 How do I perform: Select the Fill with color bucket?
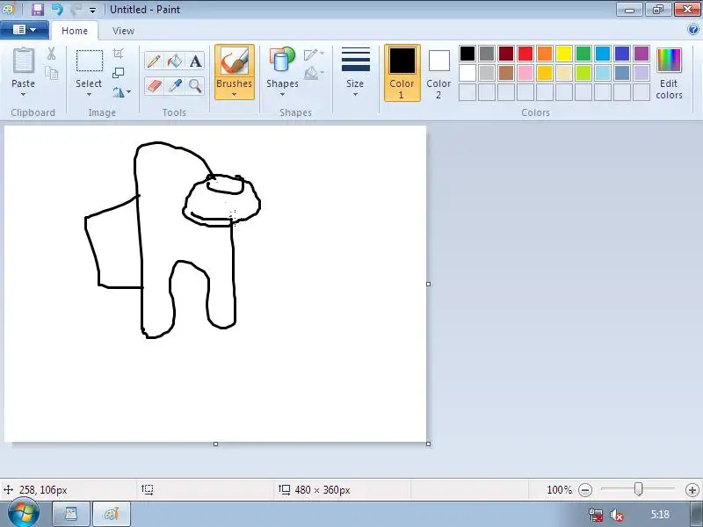175,61
